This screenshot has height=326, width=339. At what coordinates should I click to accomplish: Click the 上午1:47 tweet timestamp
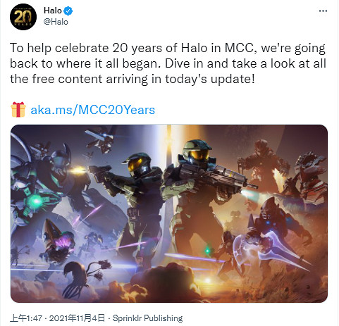(x=26, y=318)
